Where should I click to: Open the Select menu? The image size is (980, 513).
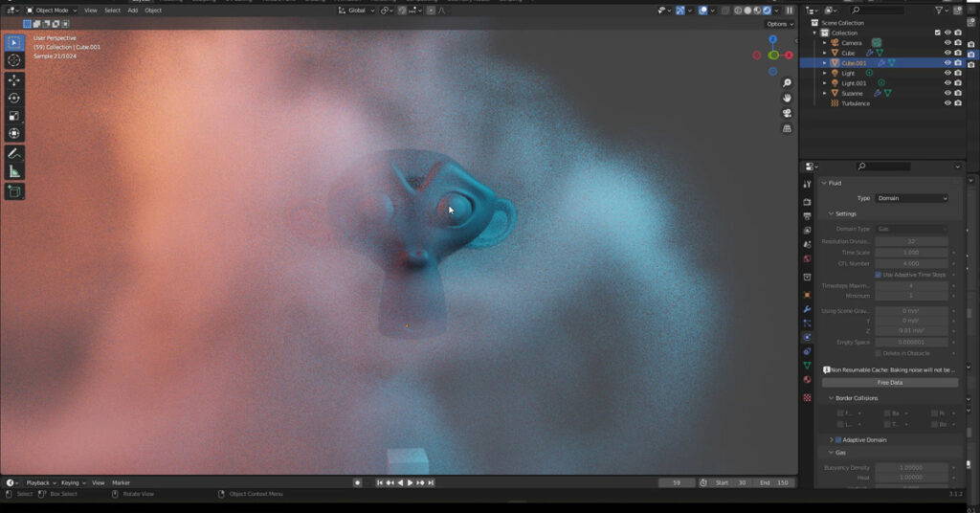113,11
